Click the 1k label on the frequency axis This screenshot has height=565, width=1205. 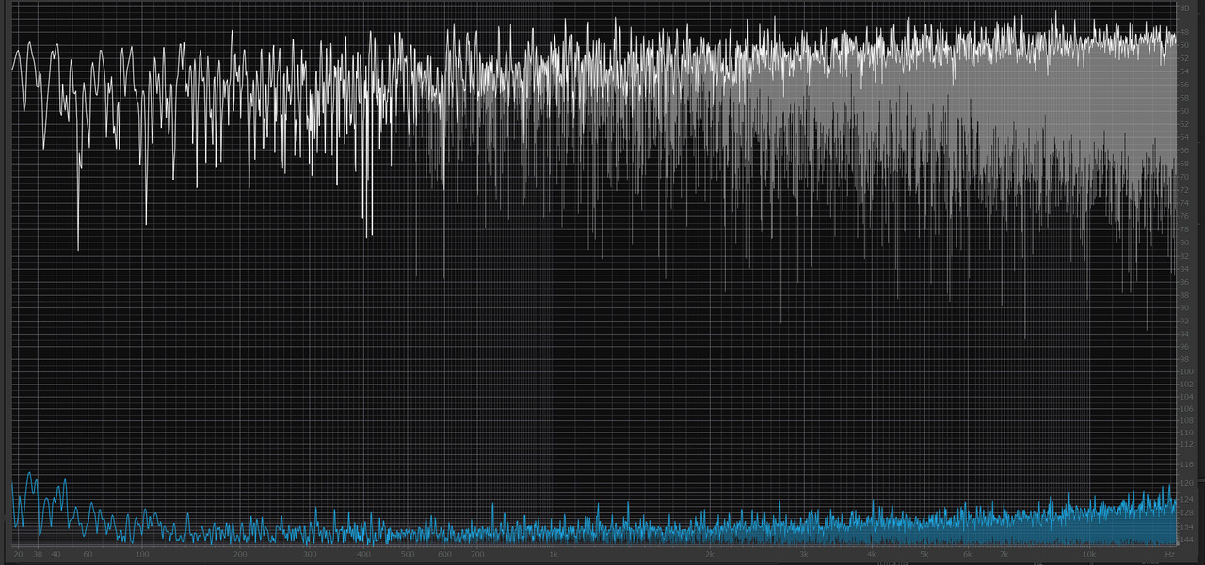click(x=553, y=555)
